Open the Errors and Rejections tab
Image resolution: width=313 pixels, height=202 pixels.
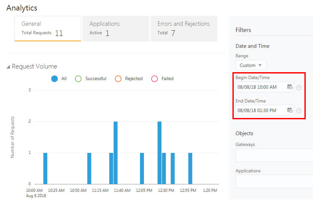point(184,28)
